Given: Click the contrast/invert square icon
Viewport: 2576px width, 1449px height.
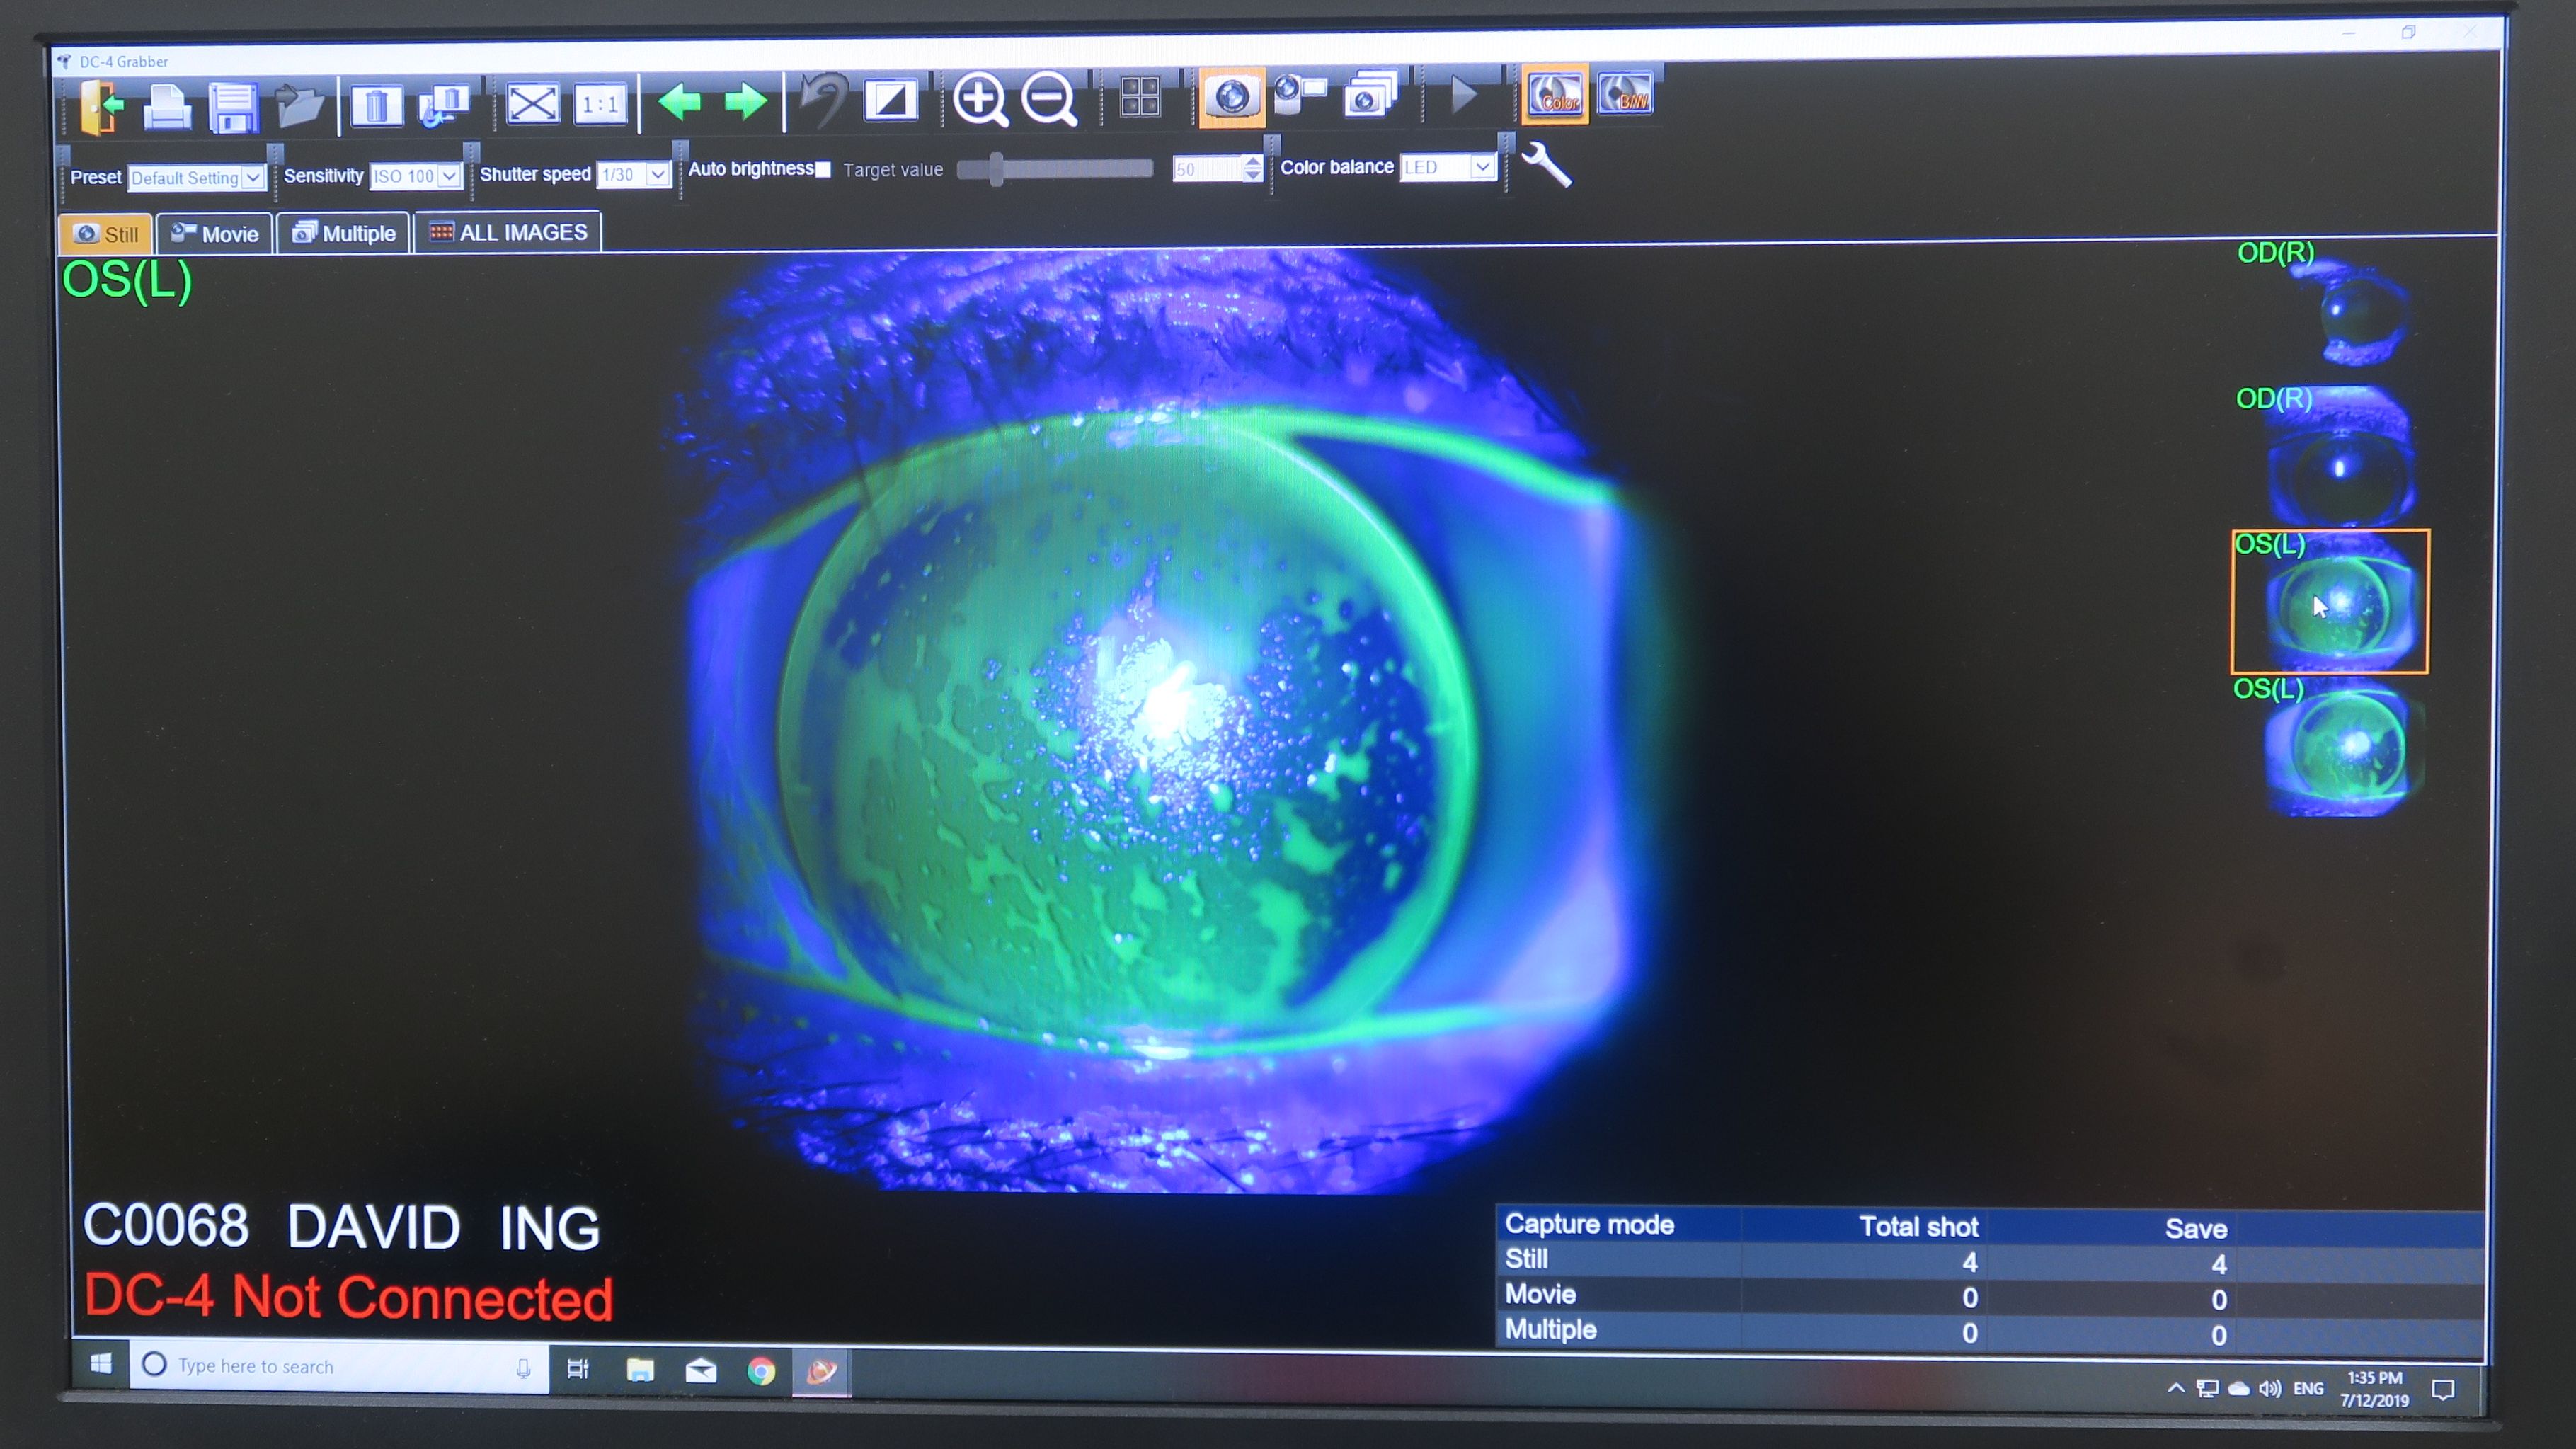Looking at the screenshot, I should point(890,100).
